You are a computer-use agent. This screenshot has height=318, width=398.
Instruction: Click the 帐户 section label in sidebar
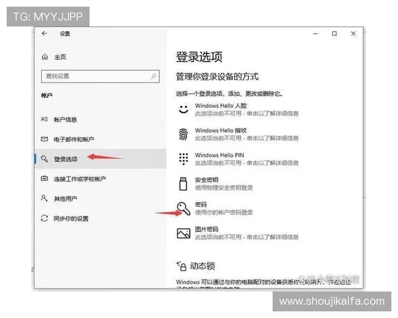(x=46, y=95)
